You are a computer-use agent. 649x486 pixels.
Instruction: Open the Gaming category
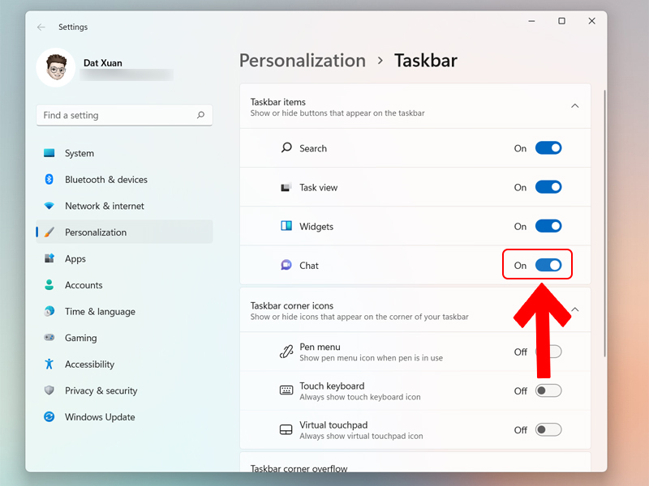tap(124, 338)
